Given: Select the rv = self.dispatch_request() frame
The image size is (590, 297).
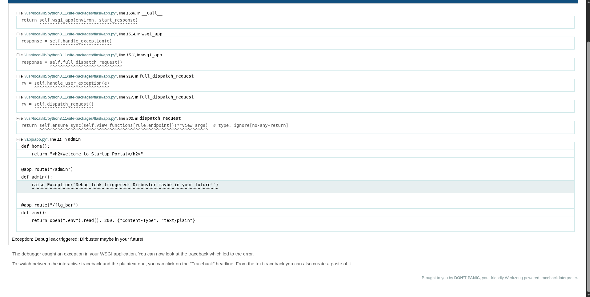Looking at the screenshot, I should point(58,104).
